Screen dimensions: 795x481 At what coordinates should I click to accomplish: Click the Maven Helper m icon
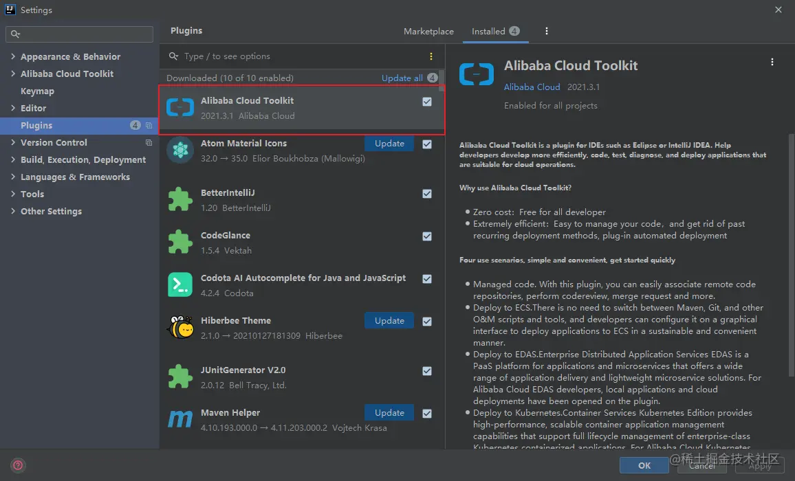[x=180, y=419]
